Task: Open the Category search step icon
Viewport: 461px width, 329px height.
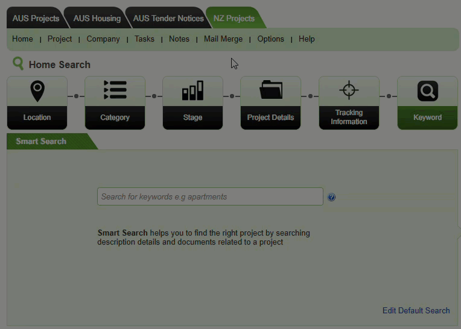Action: tap(115, 90)
